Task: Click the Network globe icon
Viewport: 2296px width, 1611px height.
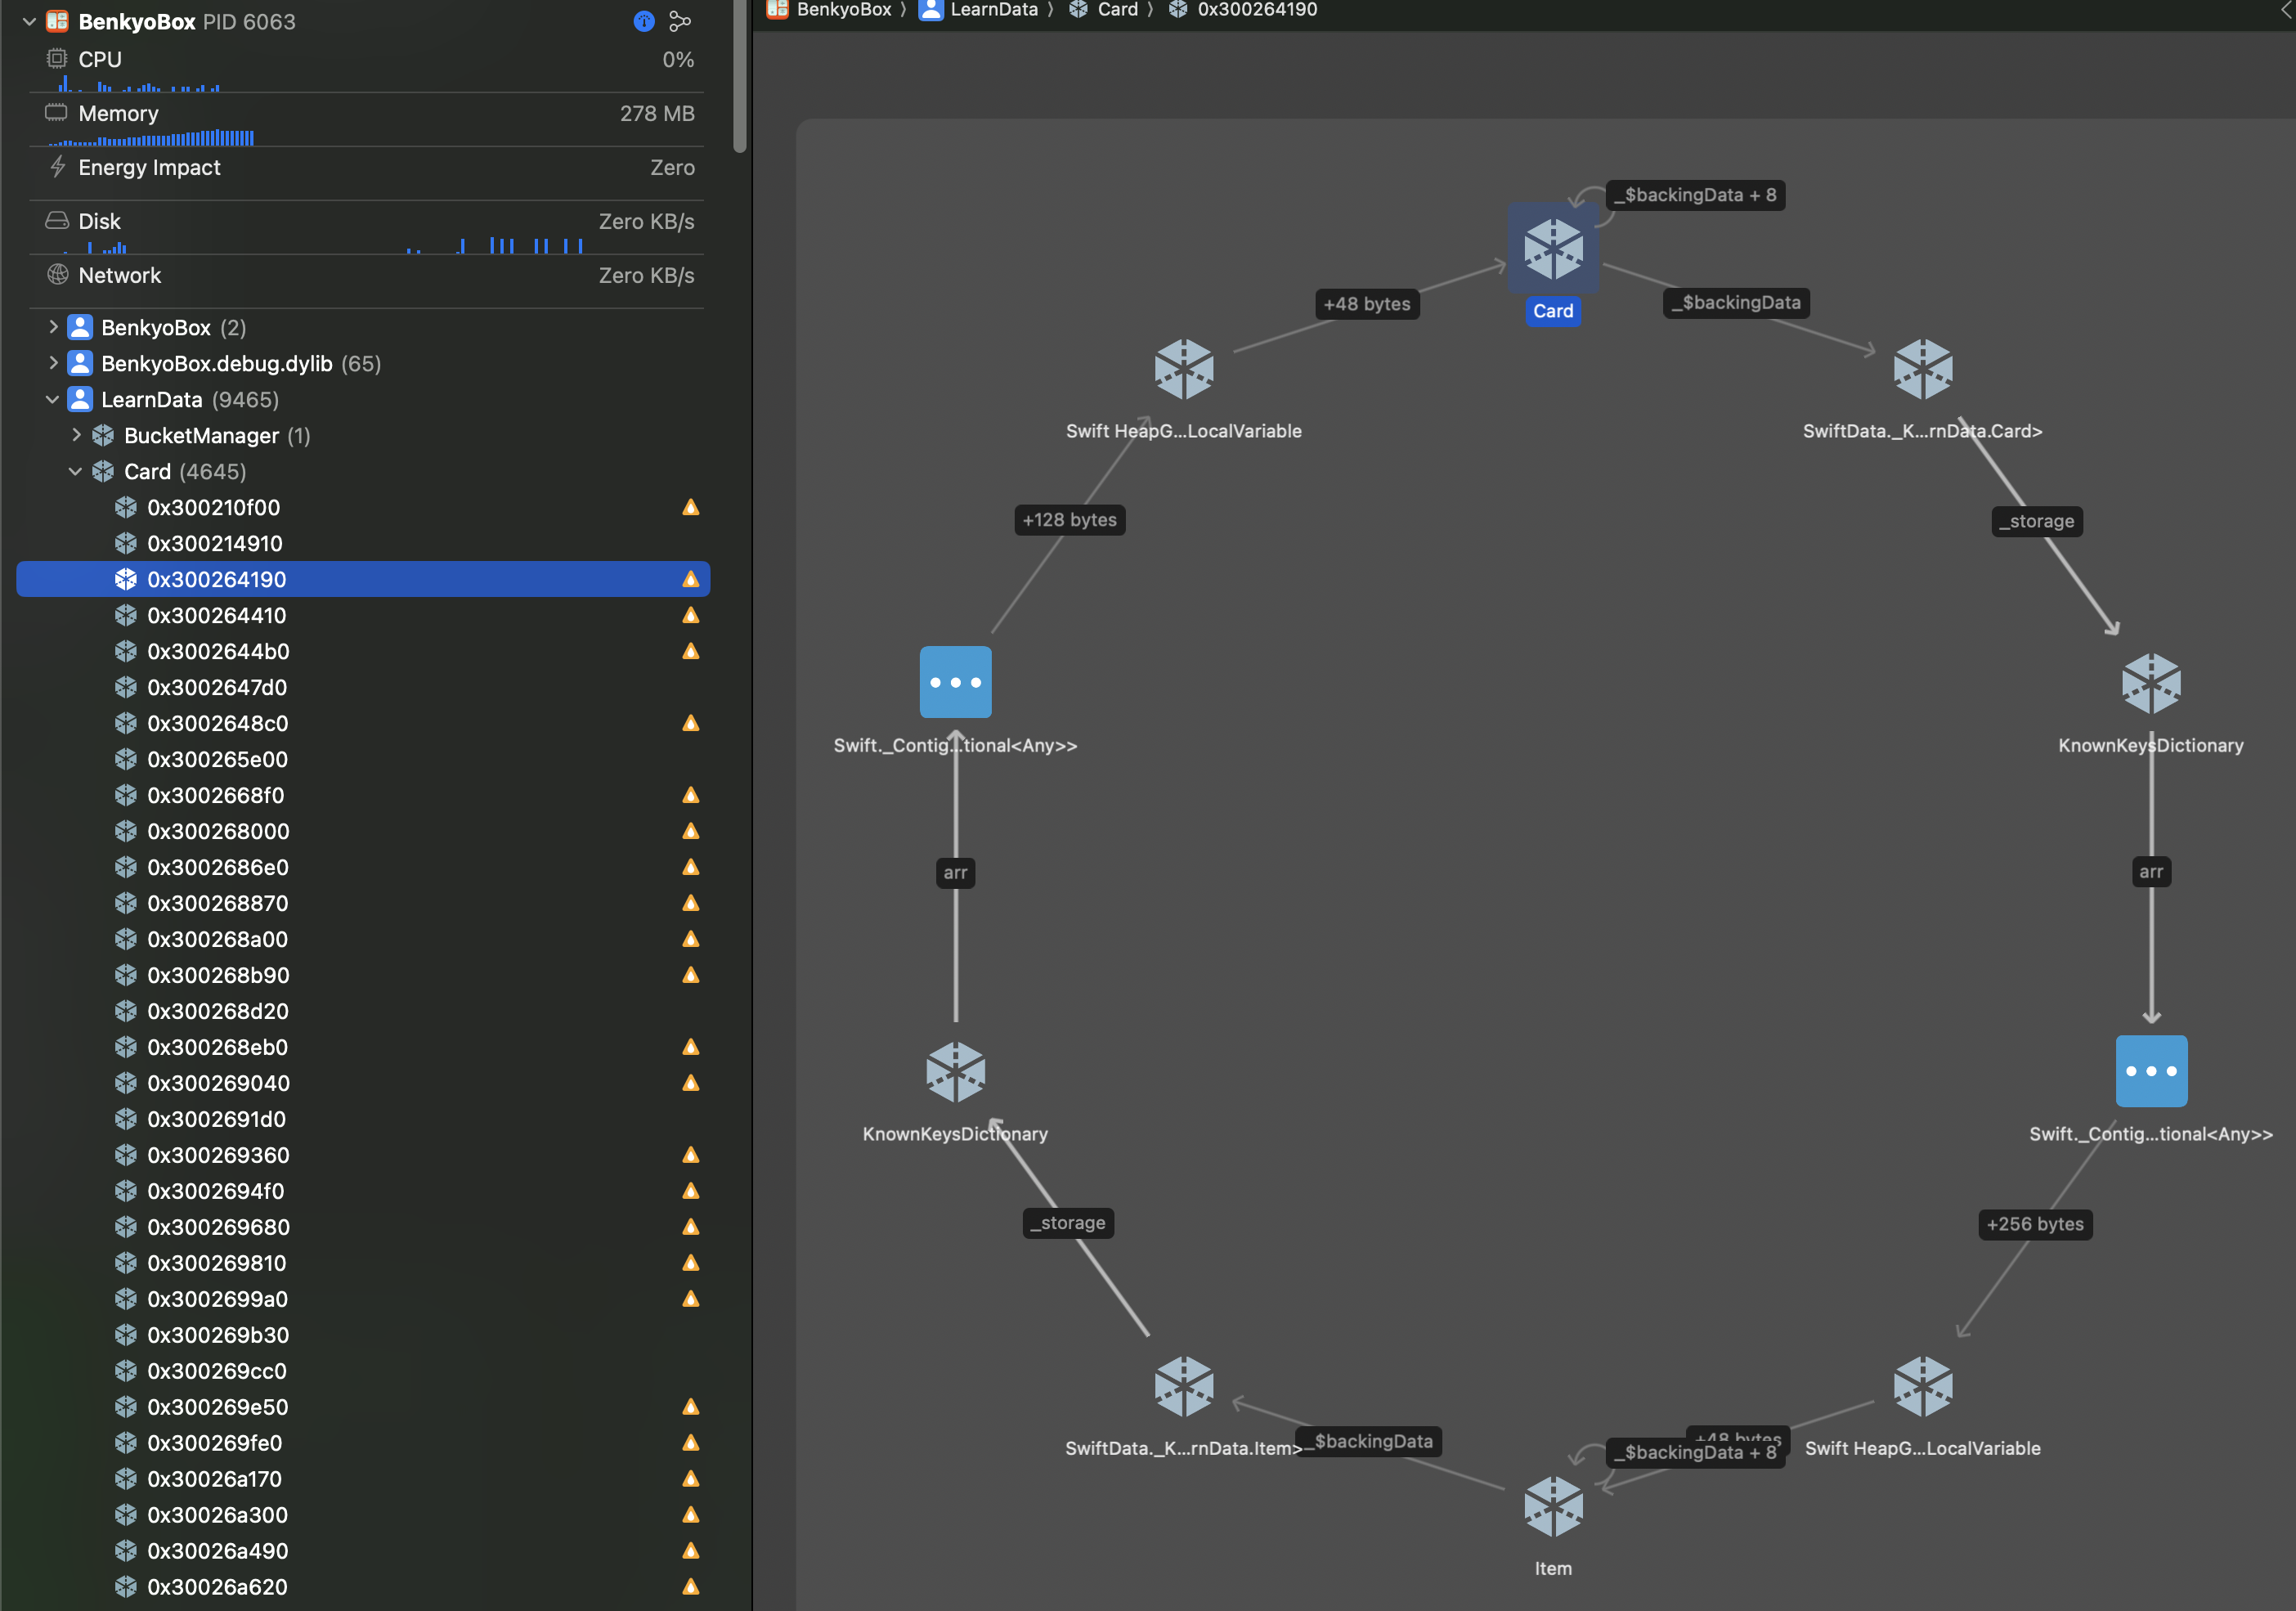Action: pyautogui.click(x=57, y=274)
